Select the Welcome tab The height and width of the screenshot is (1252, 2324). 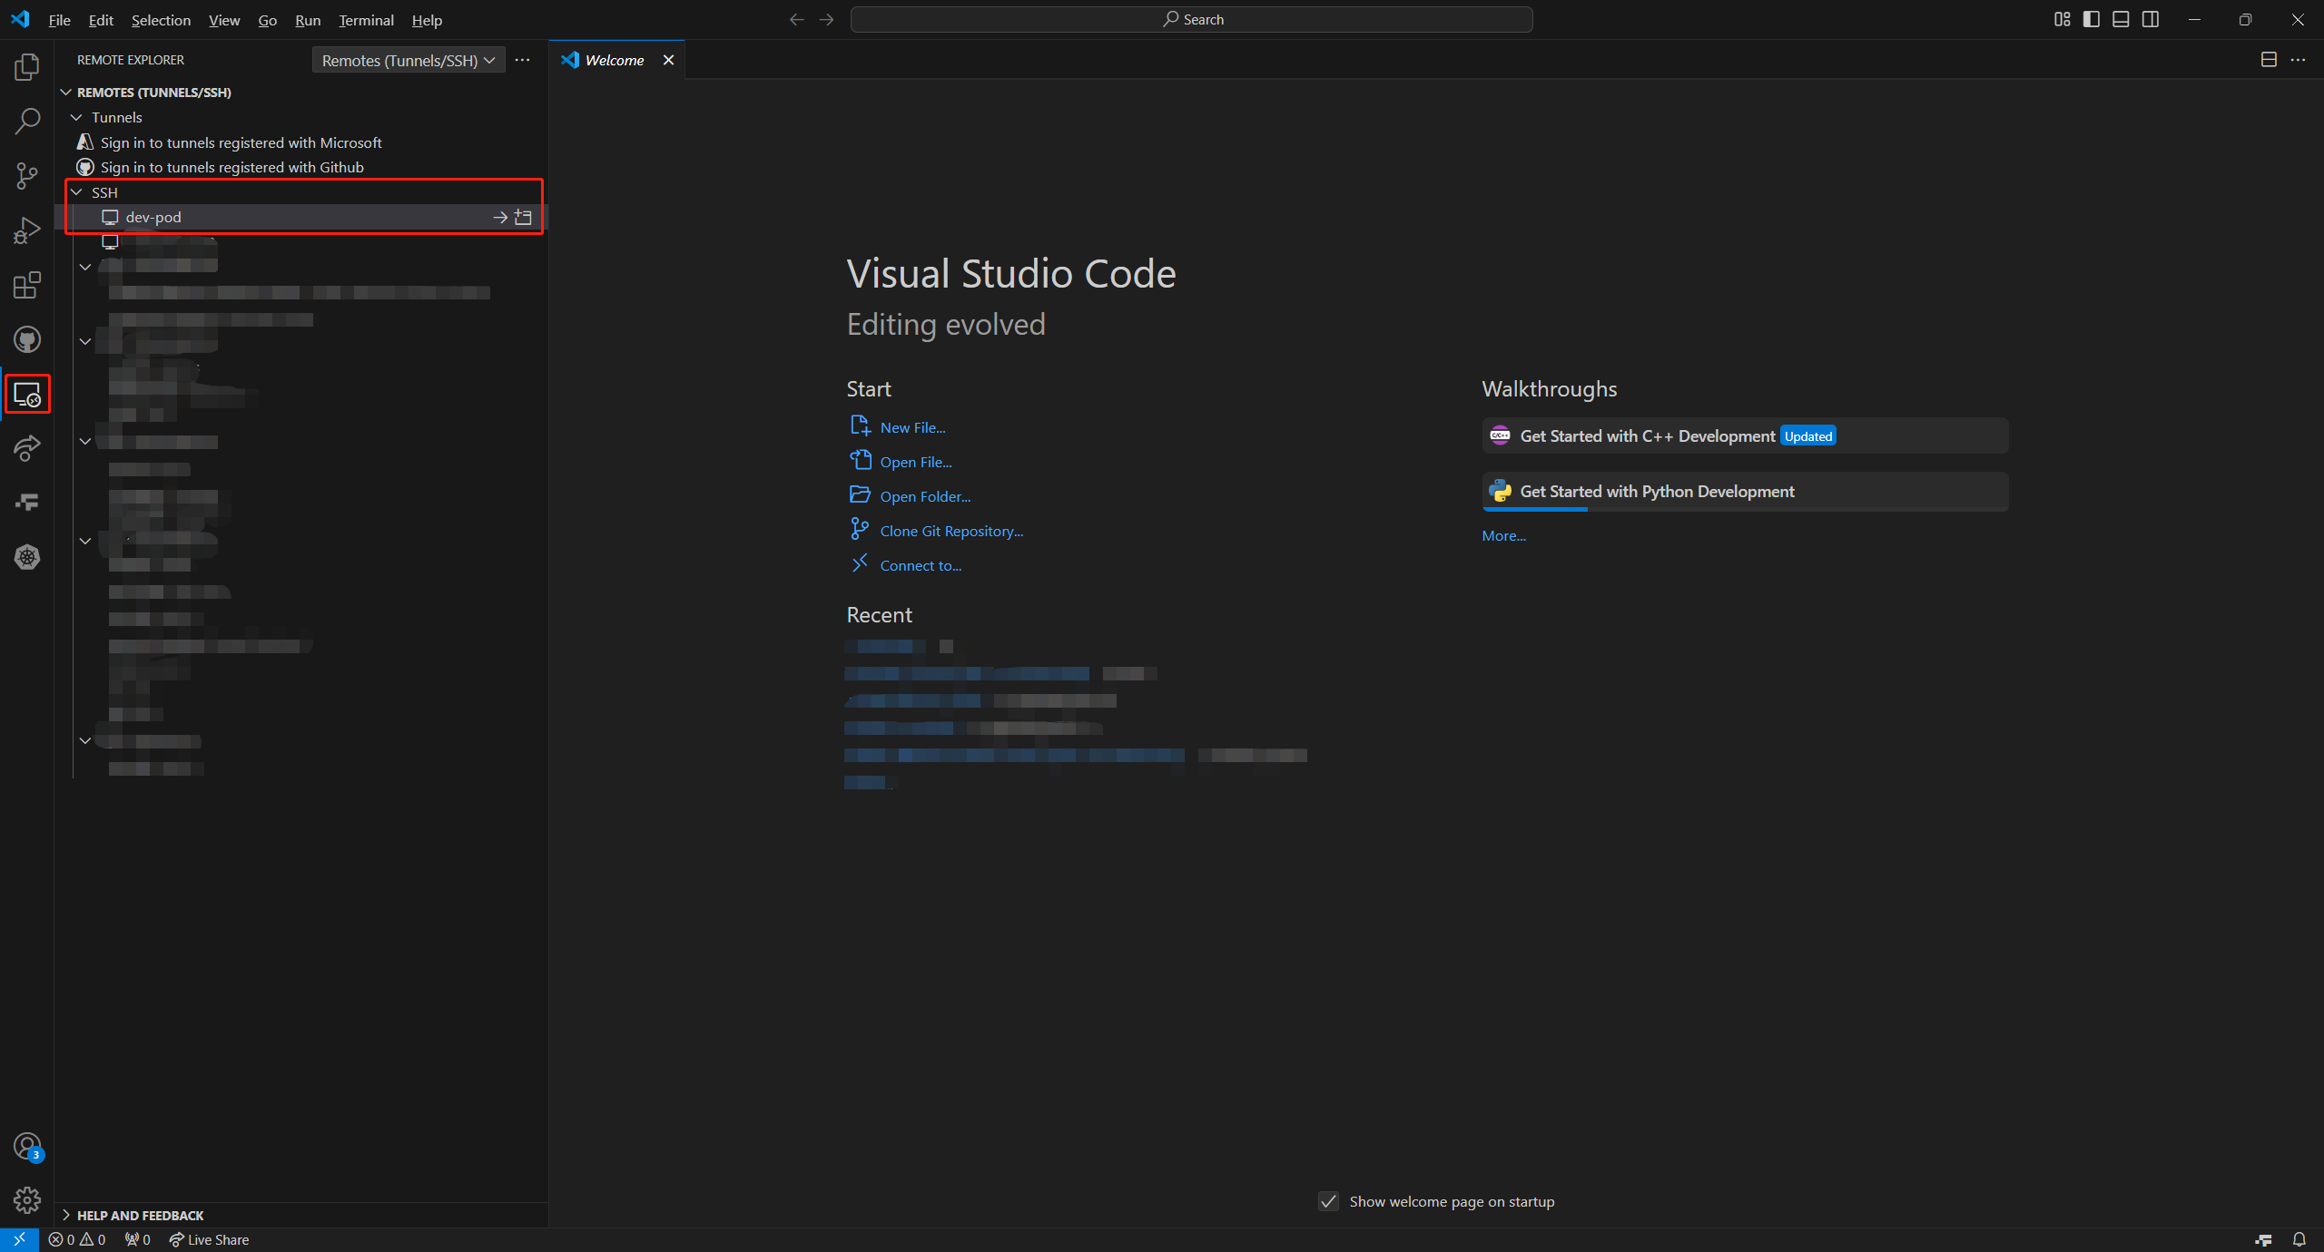(614, 60)
